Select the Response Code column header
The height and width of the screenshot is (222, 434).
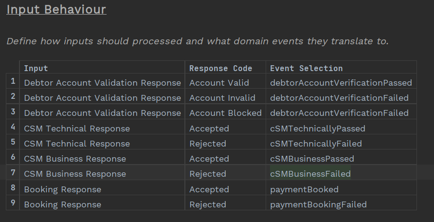click(220, 68)
